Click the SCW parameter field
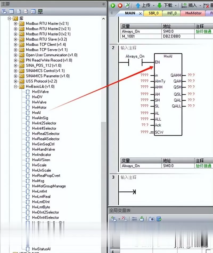Viewport: 213px width, 253px height. [x=144, y=132]
